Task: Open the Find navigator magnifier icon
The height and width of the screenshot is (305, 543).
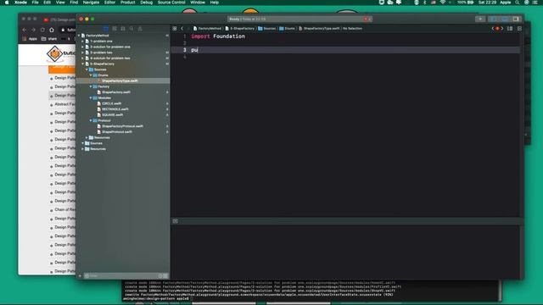Action: coord(132,29)
